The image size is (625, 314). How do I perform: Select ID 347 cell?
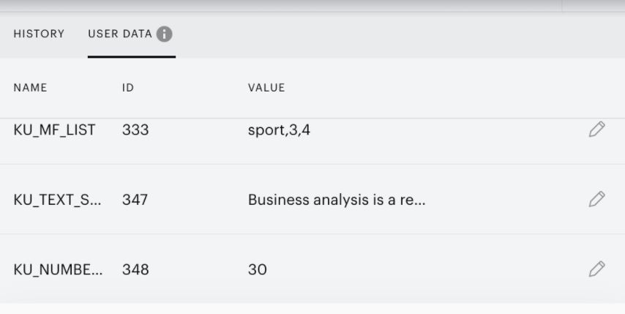[135, 200]
